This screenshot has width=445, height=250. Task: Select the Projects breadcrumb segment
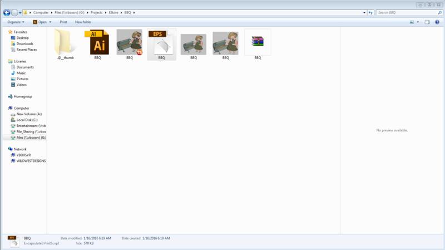pyautogui.click(x=96, y=12)
